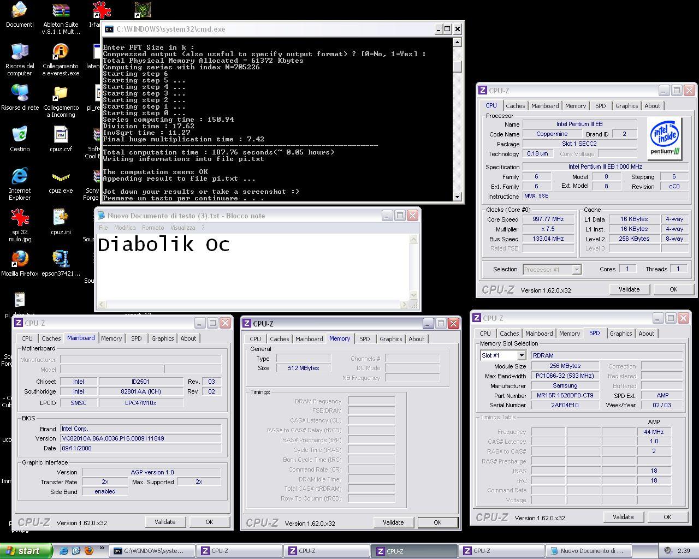Open Risorse del computer icon

(x=20, y=60)
